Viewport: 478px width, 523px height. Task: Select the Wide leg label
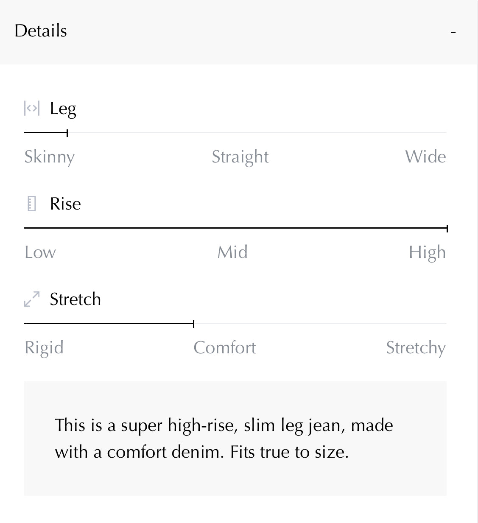point(425,157)
